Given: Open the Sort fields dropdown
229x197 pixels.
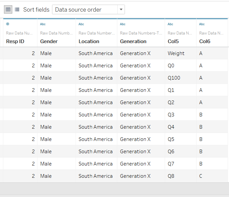Looking at the screenshot, I should (x=88, y=10).
